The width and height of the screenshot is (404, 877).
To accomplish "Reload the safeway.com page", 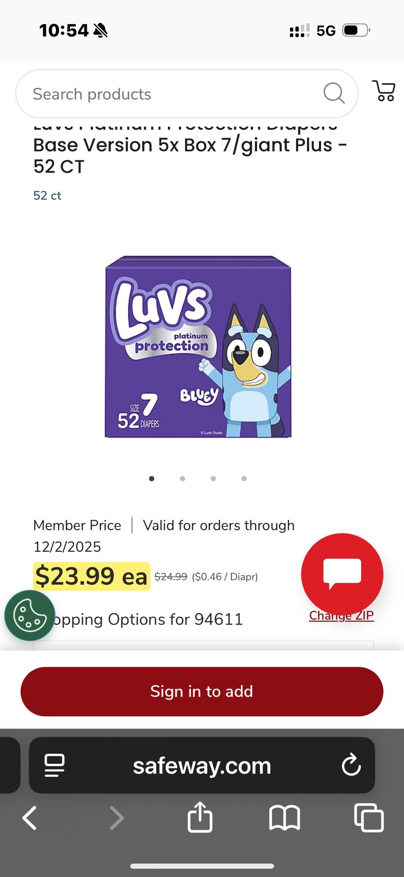I will point(351,765).
